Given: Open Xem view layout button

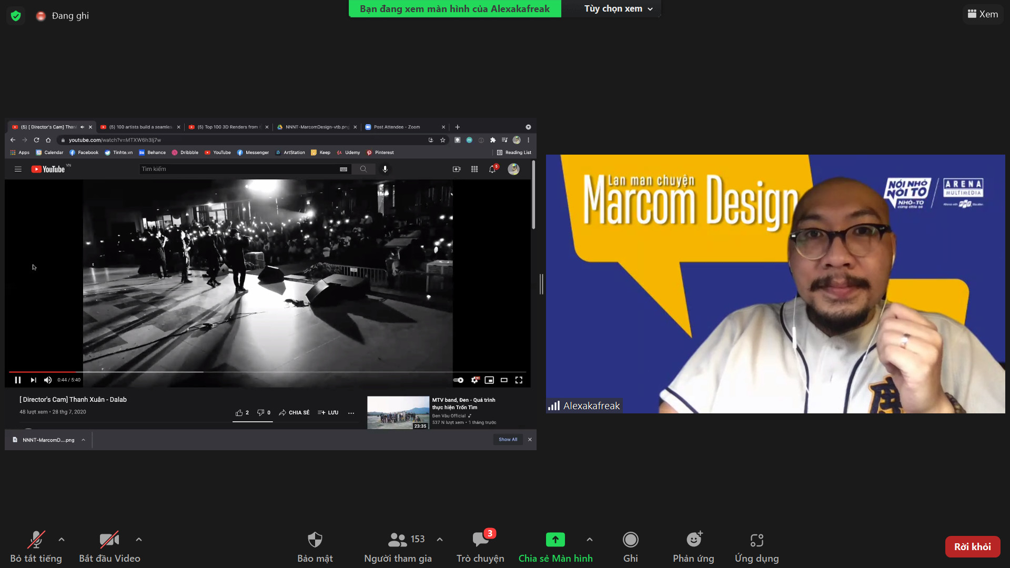Looking at the screenshot, I should click(983, 14).
